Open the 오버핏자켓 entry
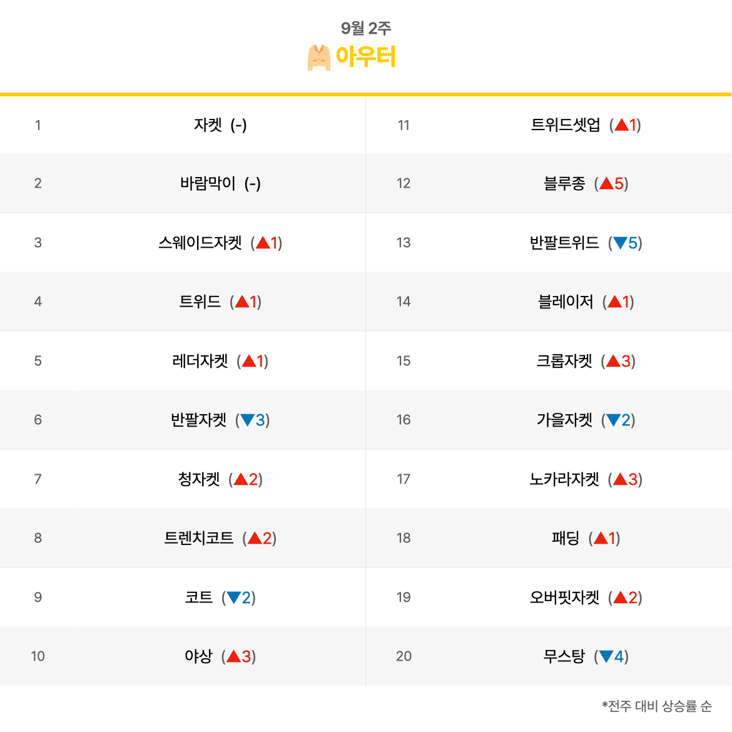 coord(564,597)
